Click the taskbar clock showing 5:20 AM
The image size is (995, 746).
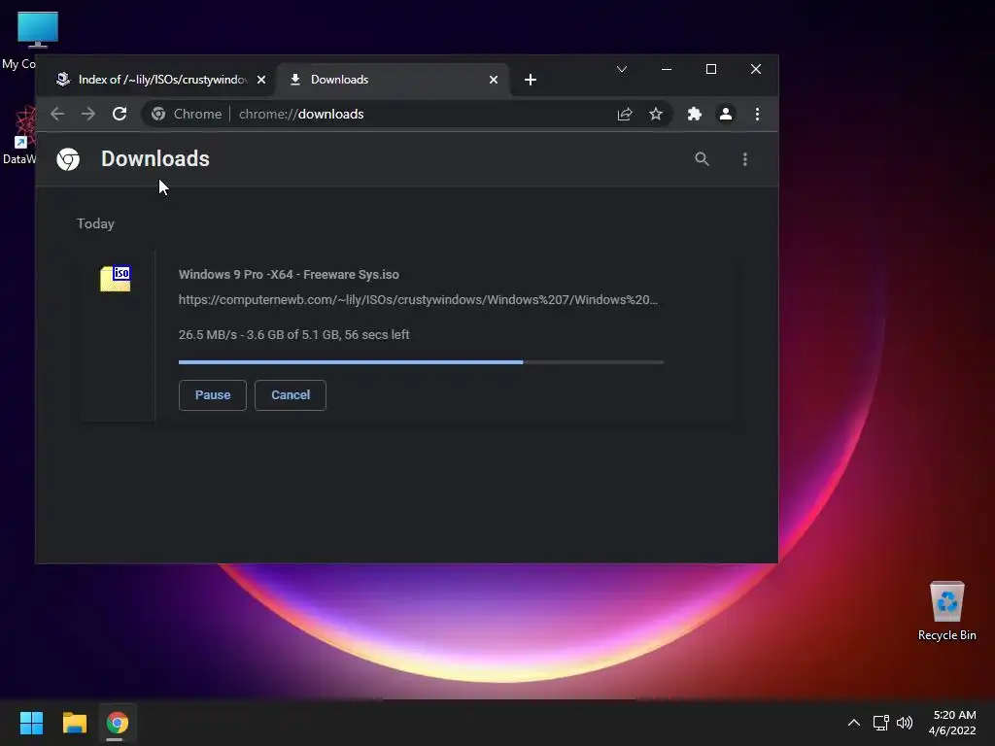click(x=952, y=723)
